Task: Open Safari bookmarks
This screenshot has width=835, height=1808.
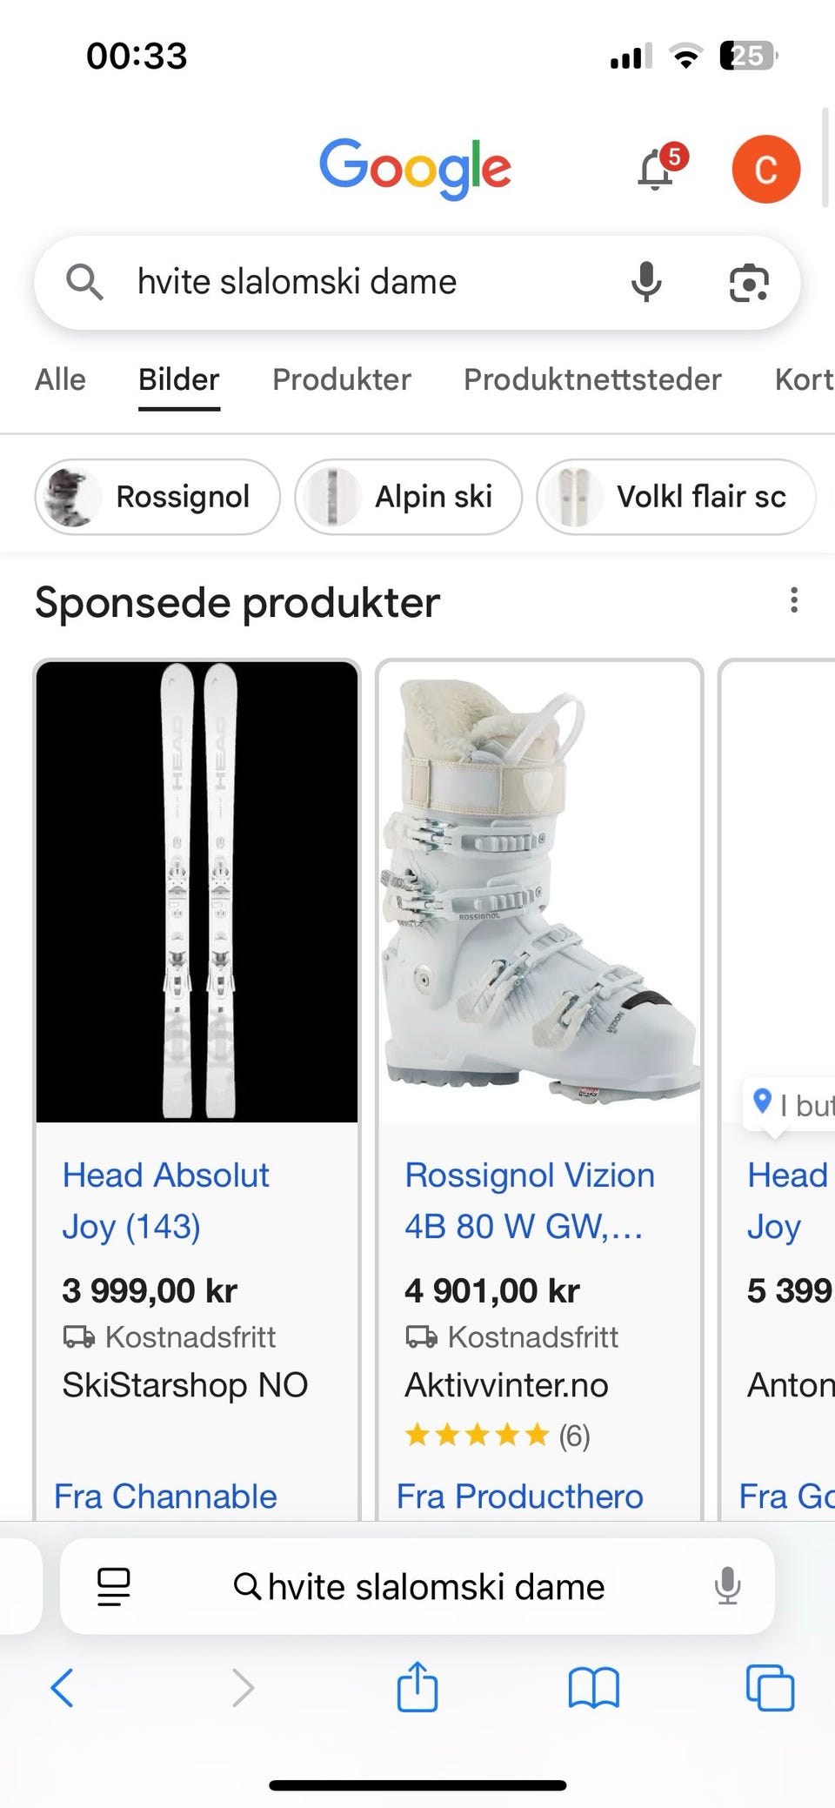Action: (x=593, y=1688)
